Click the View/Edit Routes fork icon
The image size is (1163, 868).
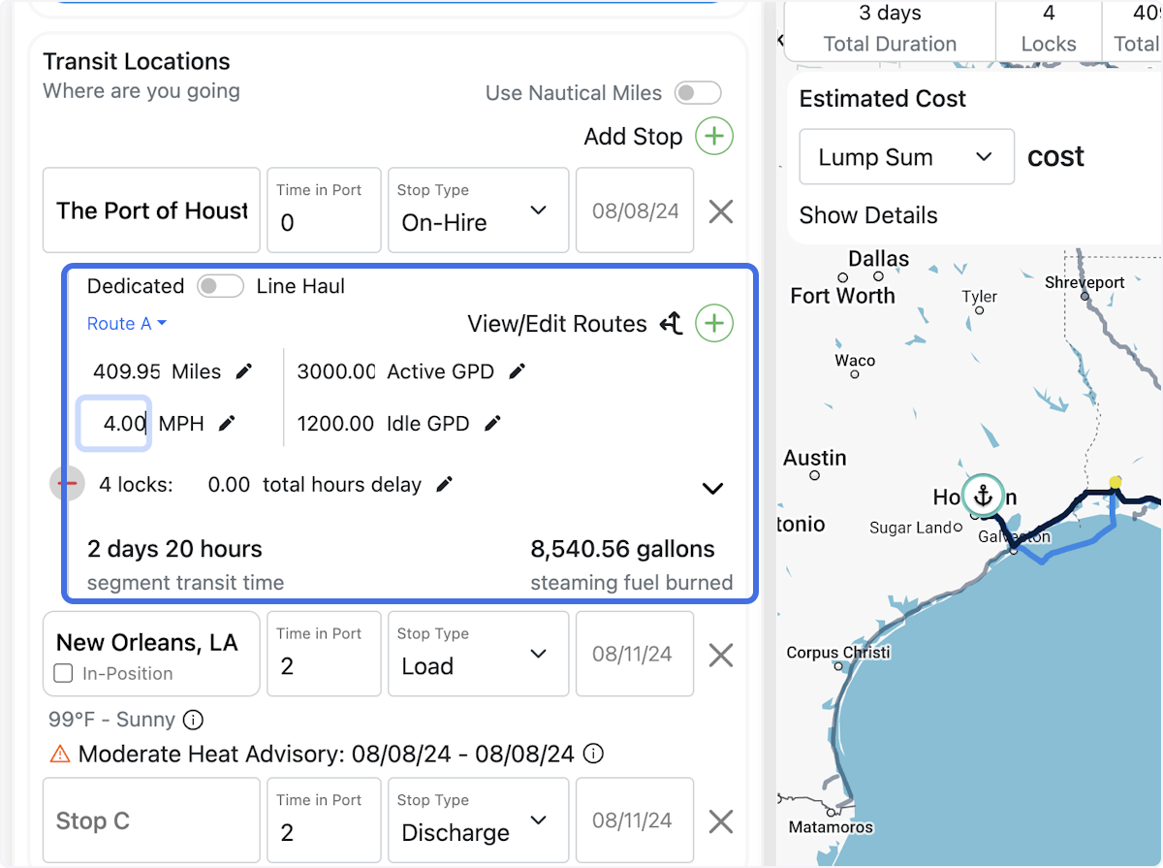click(671, 324)
